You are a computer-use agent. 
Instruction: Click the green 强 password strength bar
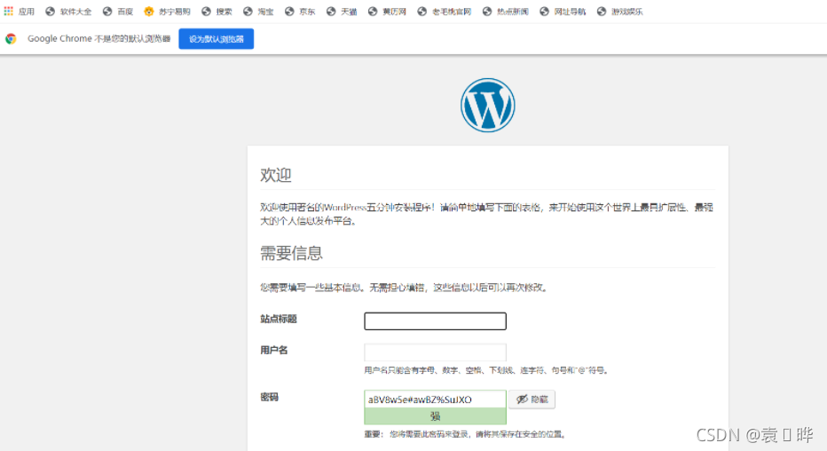[435, 416]
